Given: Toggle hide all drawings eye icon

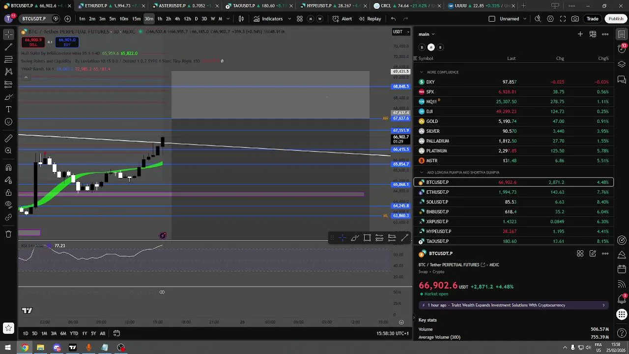Looking at the screenshot, I should (8, 205).
